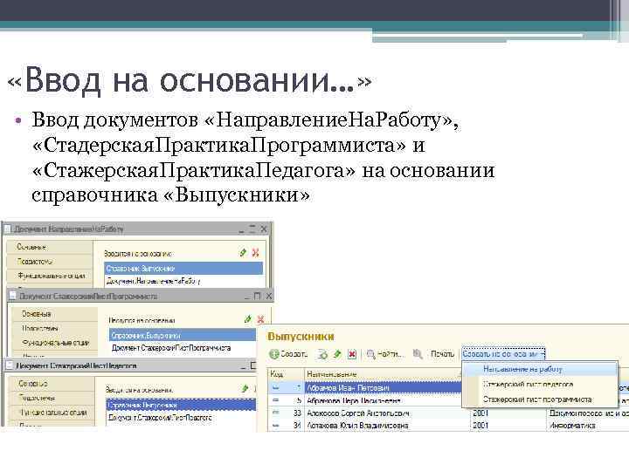The image size is (629, 471).
Task: Maximize the СтажерскийЛистПрограммиста window
Action: pos(257,296)
